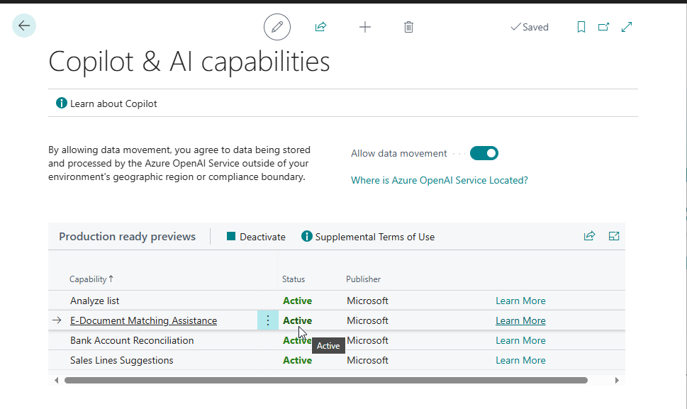
Task: Open the three-dot row menu for E-Document
Action: pos(268,320)
